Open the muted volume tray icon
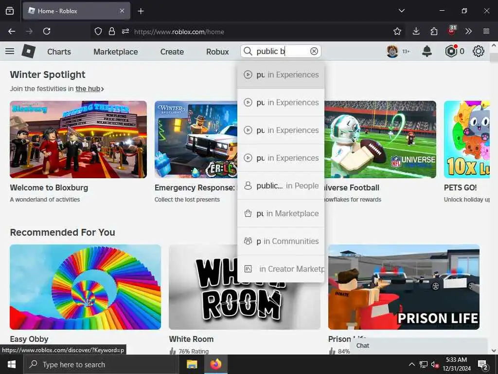Screen dimensions: 498x374 435,364
